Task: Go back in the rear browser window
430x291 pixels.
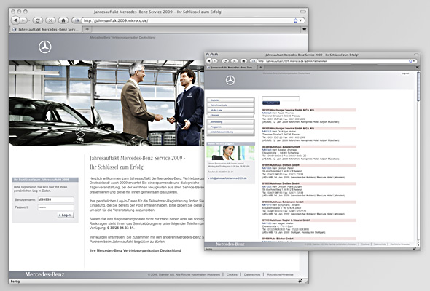Action: tap(15, 20)
